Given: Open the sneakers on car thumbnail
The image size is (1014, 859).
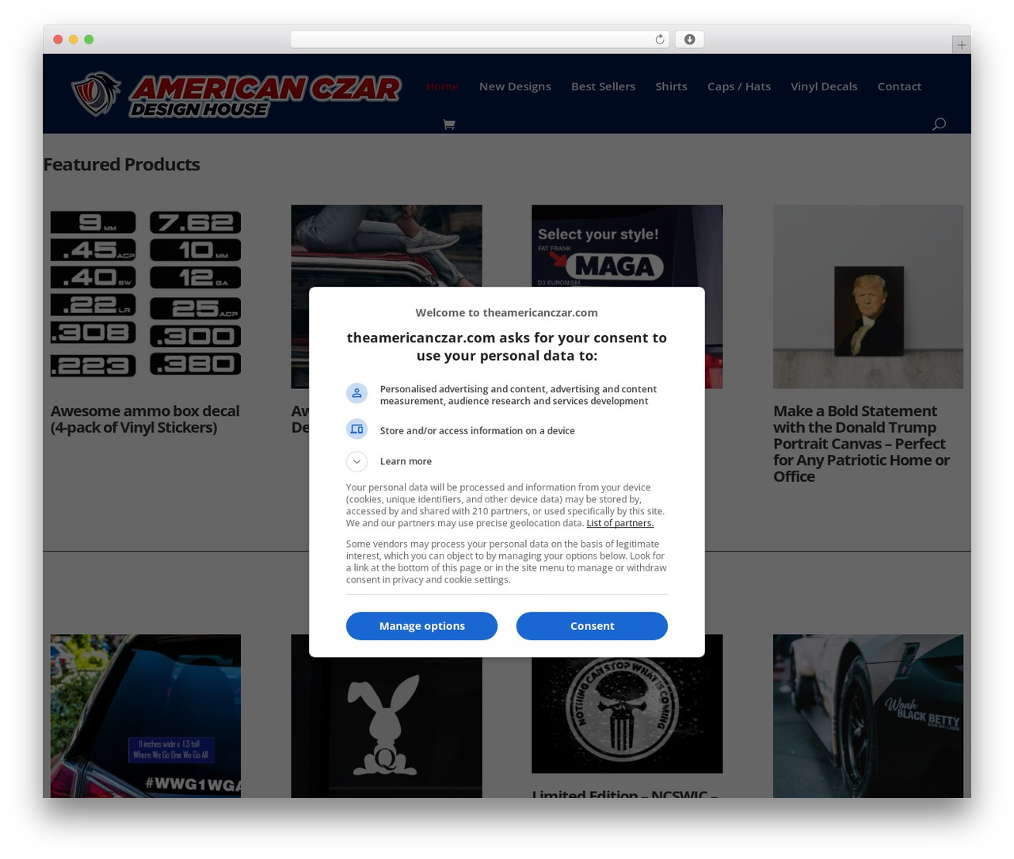Looking at the screenshot, I should pyautogui.click(x=387, y=246).
